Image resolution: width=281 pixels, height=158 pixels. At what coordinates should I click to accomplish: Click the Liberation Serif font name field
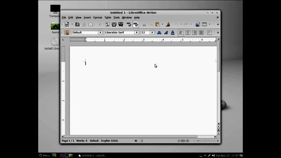coord(119,32)
